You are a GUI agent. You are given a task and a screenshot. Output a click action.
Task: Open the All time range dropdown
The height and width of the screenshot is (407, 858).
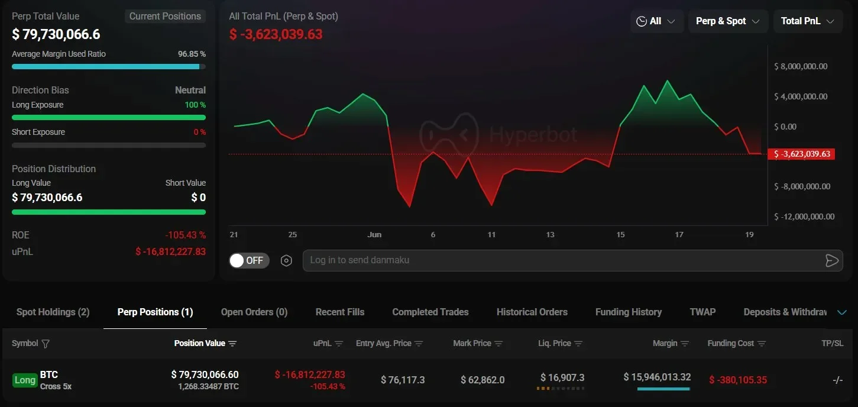[x=656, y=21]
